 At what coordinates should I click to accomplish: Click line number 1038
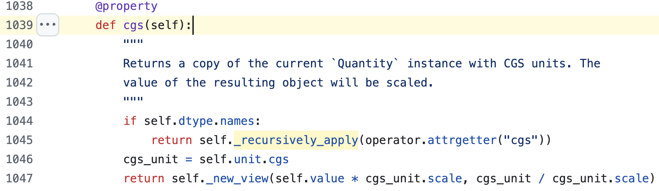[19, 6]
